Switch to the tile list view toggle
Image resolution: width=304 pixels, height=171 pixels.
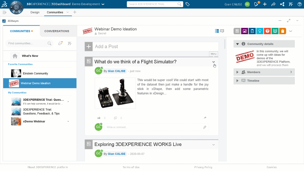tap(217, 31)
